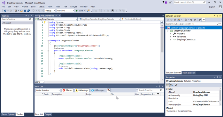Open the Any CPU platform dropdown

click(65, 11)
